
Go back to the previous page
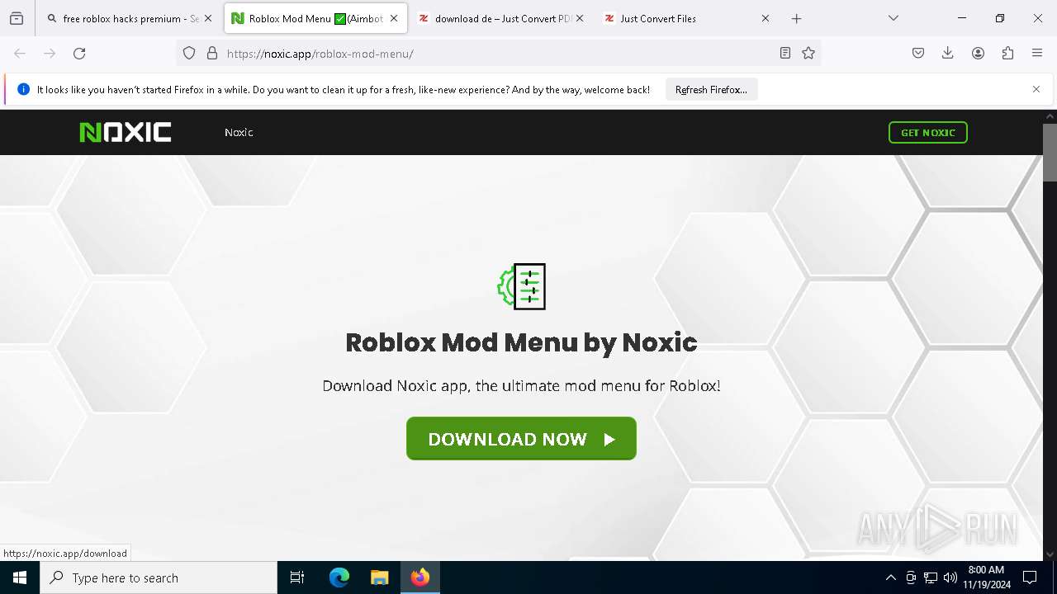pyautogui.click(x=20, y=53)
